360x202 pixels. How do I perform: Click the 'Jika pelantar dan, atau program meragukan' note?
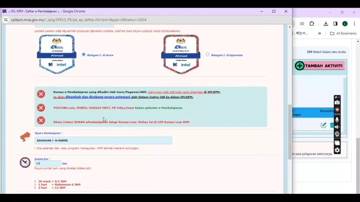(87, 148)
